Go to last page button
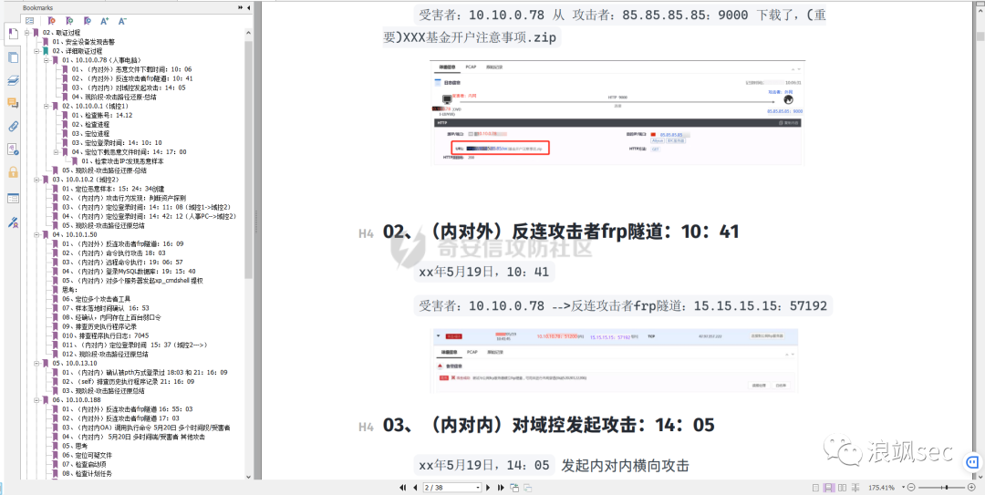This screenshot has height=495, width=985. pyautogui.click(x=501, y=488)
